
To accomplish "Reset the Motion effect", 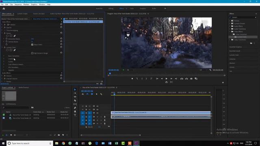I will [x=61, y=24].
